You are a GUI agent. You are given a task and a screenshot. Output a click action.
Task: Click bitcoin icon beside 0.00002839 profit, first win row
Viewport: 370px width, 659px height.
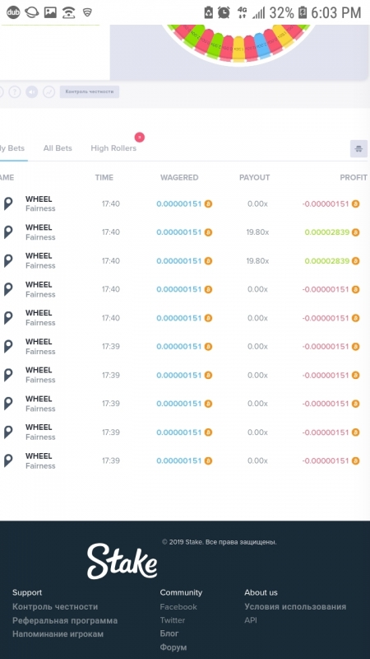tap(356, 232)
